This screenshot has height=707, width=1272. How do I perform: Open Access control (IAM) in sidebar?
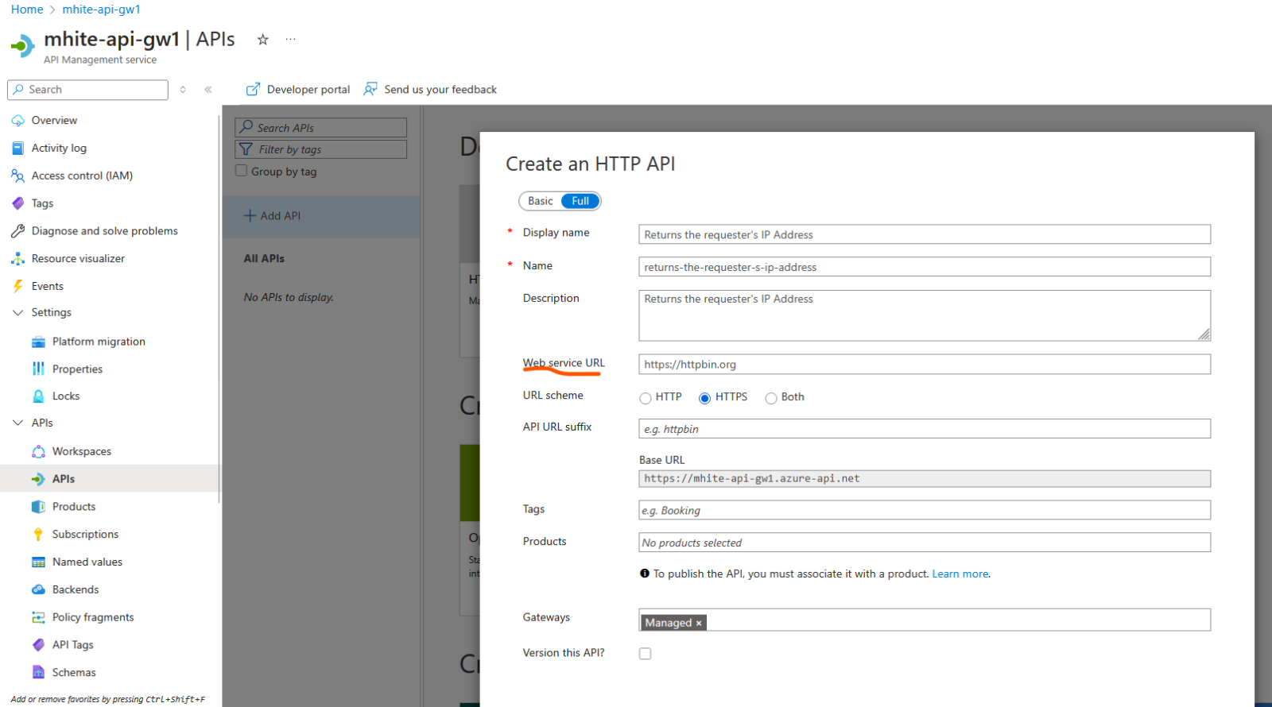pyautogui.click(x=81, y=176)
